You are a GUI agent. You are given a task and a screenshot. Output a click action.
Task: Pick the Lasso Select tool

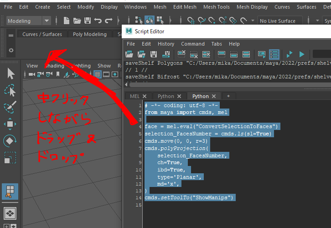click(x=10, y=90)
